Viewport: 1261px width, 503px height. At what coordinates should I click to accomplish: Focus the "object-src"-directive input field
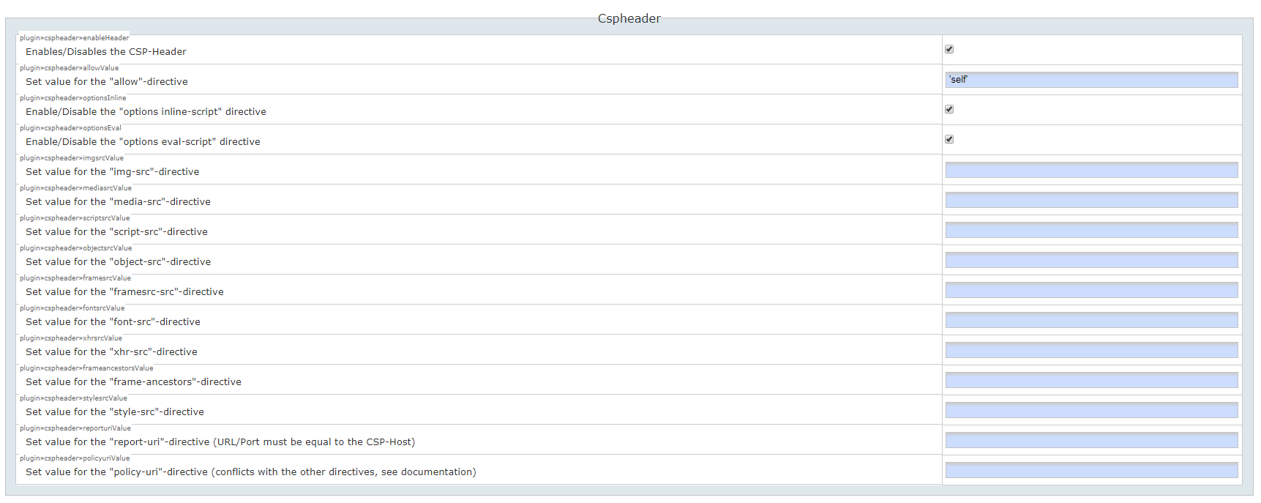click(x=1090, y=260)
